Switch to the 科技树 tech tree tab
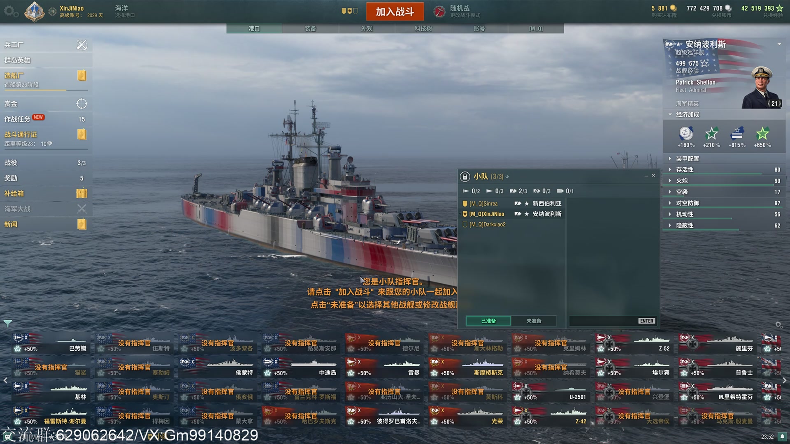Screen dimensions: 790x444 click(x=423, y=28)
